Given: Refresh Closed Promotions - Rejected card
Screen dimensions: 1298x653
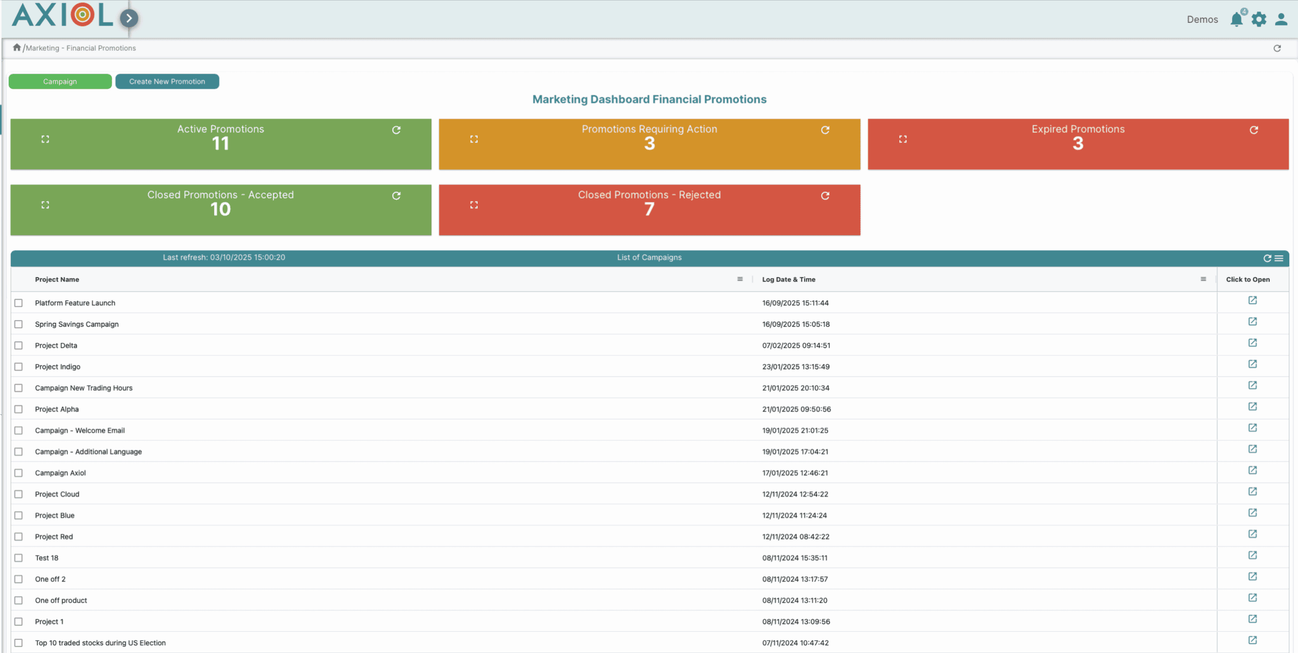Looking at the screenshot, I should (825, 196).
